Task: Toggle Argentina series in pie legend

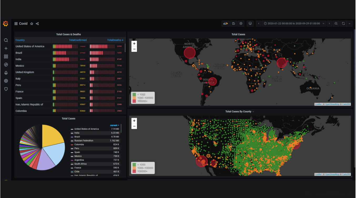Action: pos(79,160)
